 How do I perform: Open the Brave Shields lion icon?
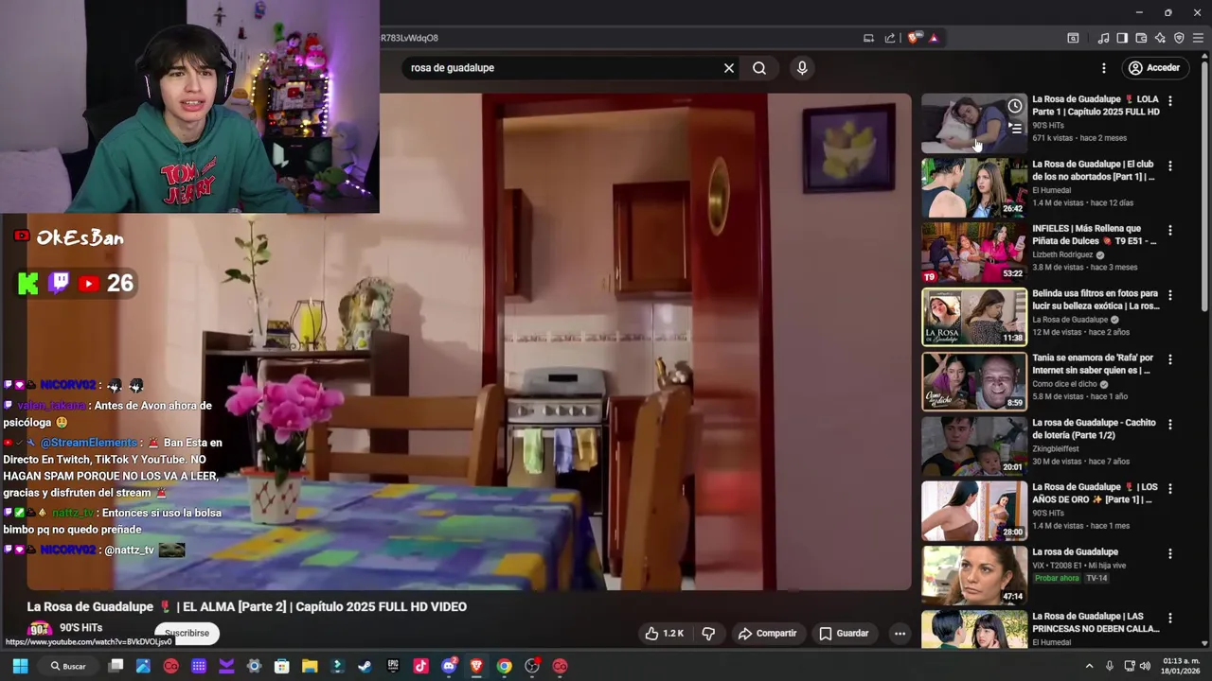pos(913,38)
